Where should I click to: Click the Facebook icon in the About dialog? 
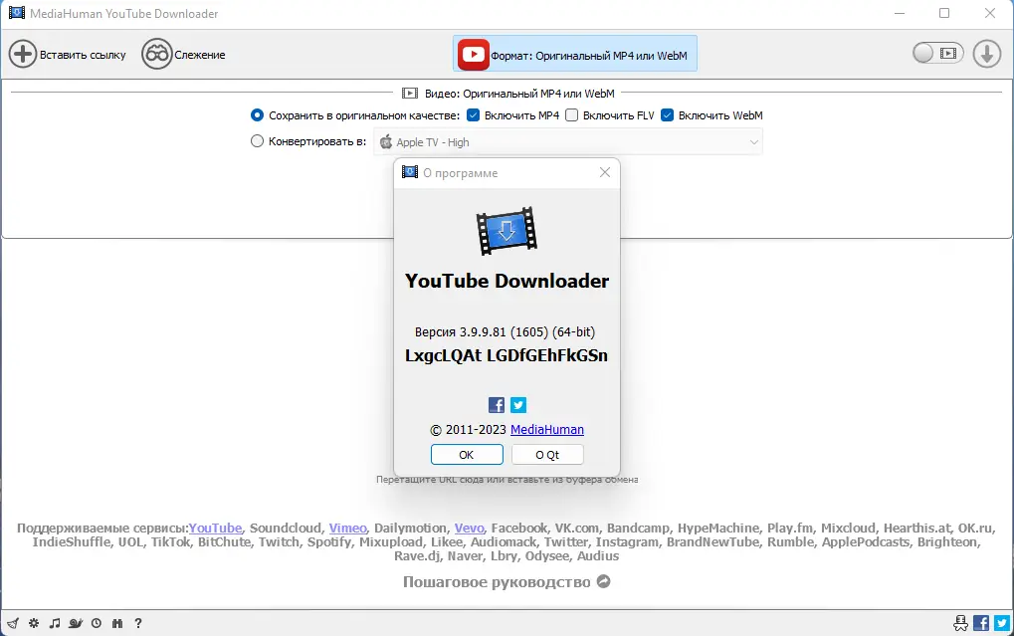tap(496, 405)
